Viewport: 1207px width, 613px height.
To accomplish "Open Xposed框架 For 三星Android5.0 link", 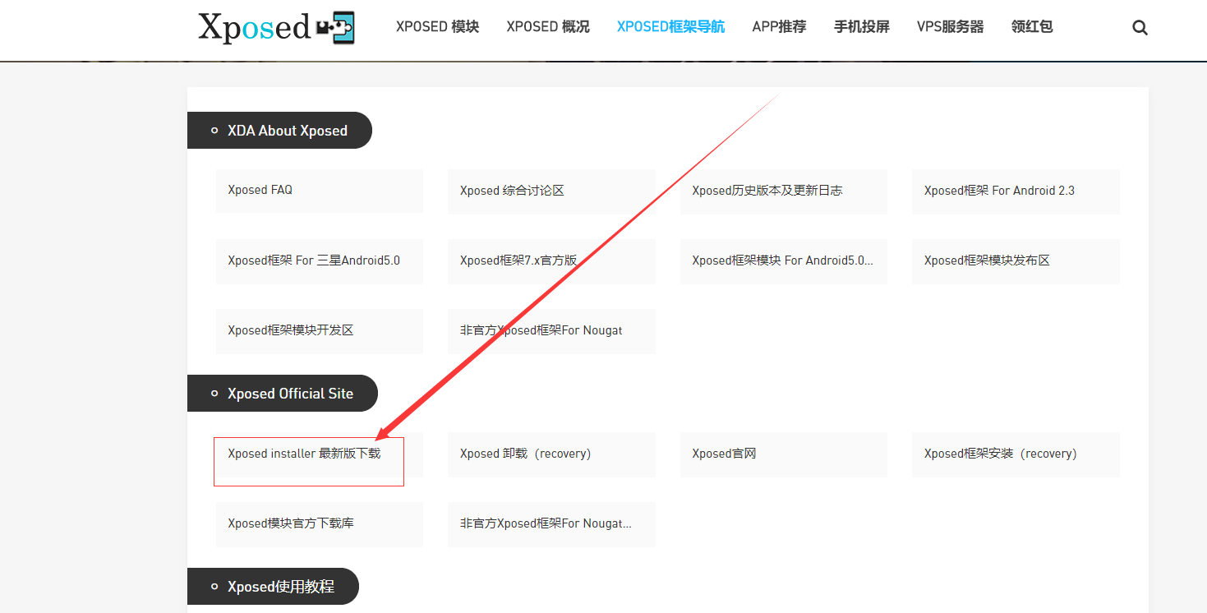I will (320, 261).
